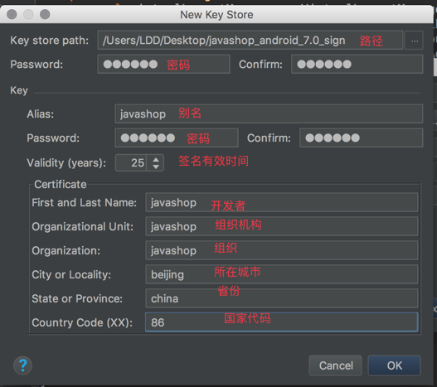Select the key store Password field
437x387 pixels.
[x=164, y=65]
